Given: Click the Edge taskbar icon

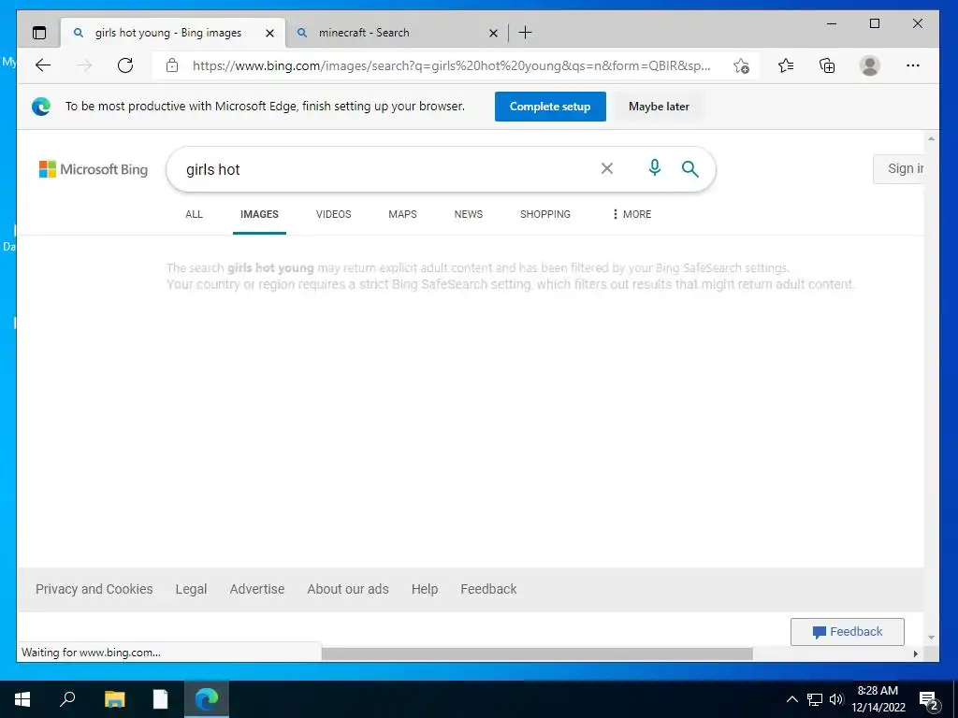Looking at the screenshot, I should click(207, 699).
